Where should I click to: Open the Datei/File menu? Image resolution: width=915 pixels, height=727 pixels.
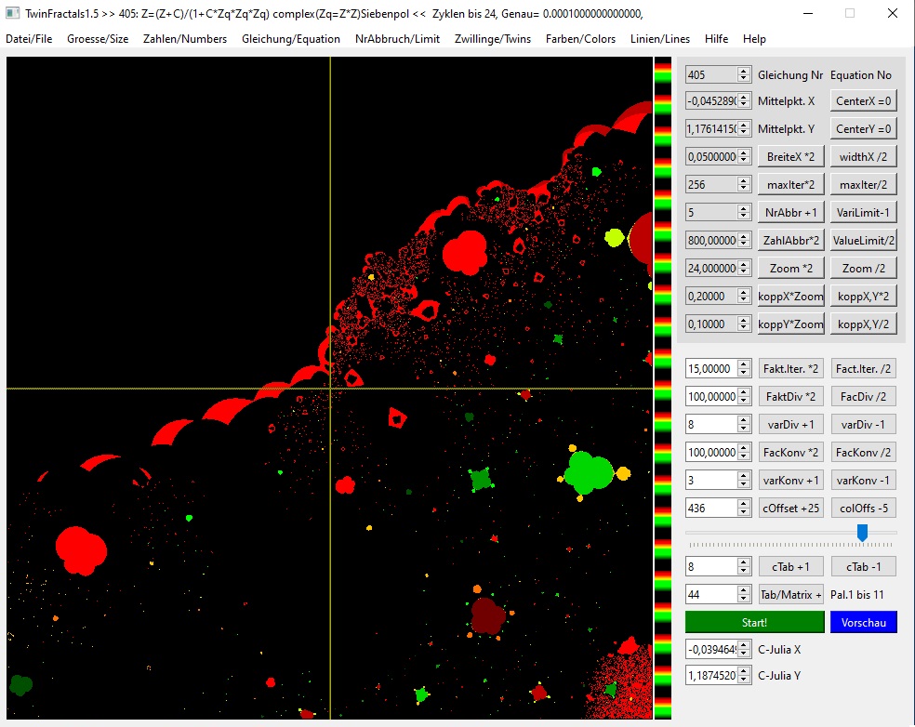pyautogui.click(x=29, y=39)
